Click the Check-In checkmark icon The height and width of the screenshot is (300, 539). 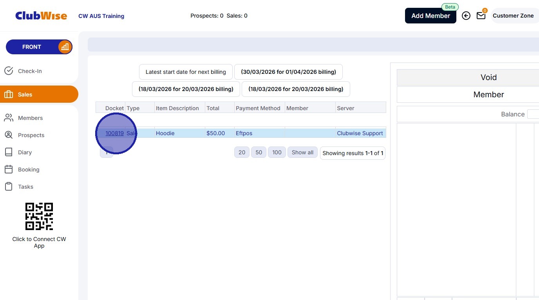(x=9, y=71)
